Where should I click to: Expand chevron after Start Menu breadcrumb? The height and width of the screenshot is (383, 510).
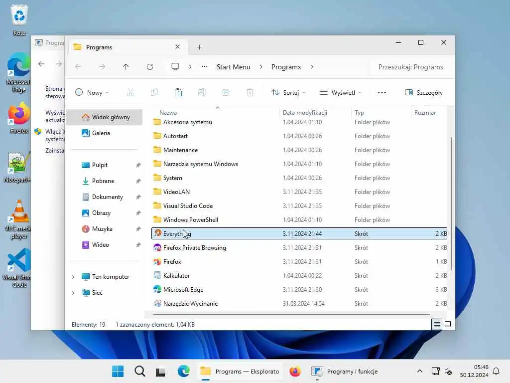(x=261, y=67)
